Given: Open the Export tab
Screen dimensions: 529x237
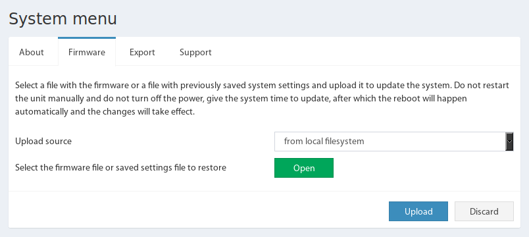Looking at the screenshot, I should pyautogui.click(x=142, y=52).
